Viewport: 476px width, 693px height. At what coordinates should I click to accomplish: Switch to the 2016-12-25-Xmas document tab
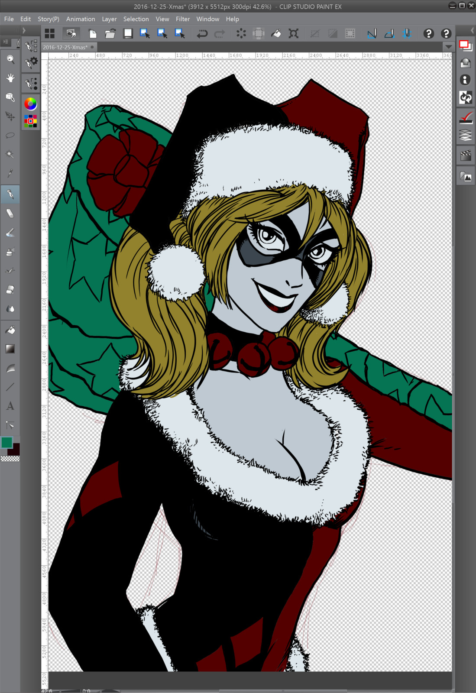[x=69, y=47]
